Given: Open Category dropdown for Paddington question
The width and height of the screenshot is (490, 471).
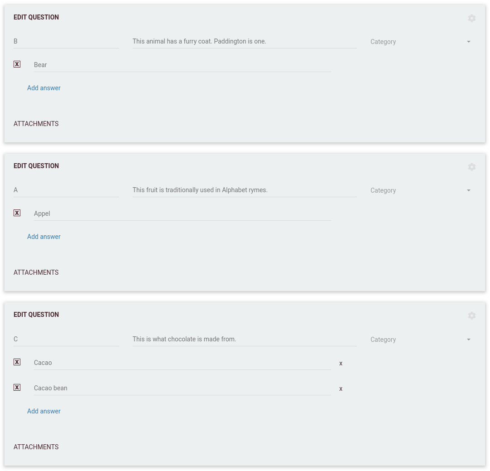Looking at the screenshot, I should 420,42.
